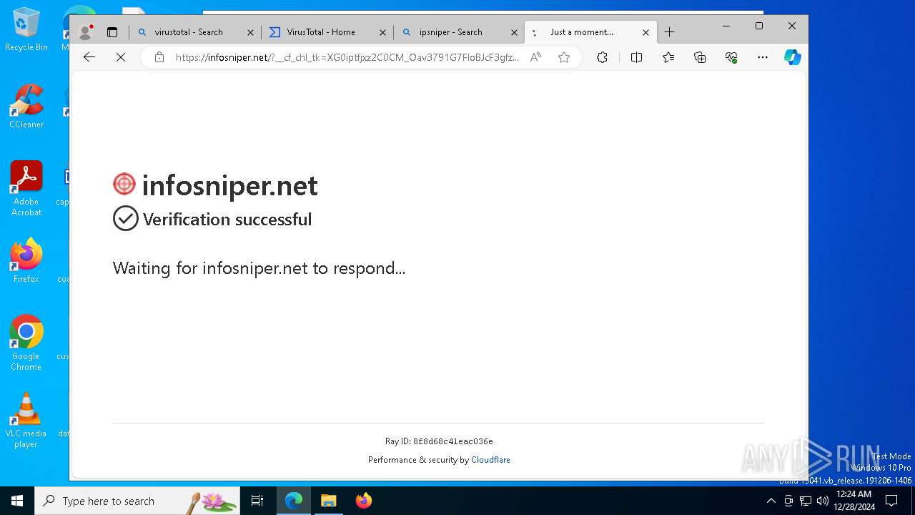Click the infosniper.net target logo
Viewport: 915px width, 515px height.
point(124,184)
